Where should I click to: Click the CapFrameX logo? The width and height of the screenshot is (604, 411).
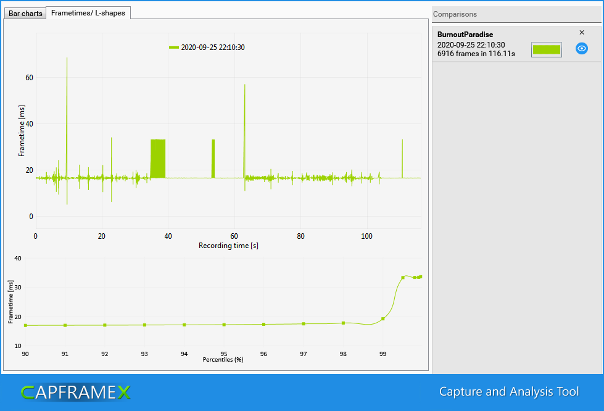(76, 392)
